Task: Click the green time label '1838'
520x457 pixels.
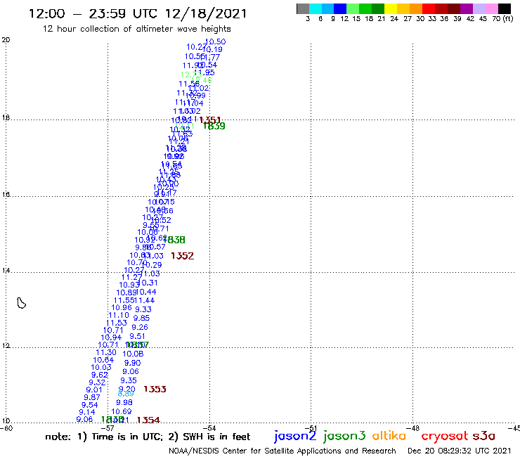Action: 174,240
